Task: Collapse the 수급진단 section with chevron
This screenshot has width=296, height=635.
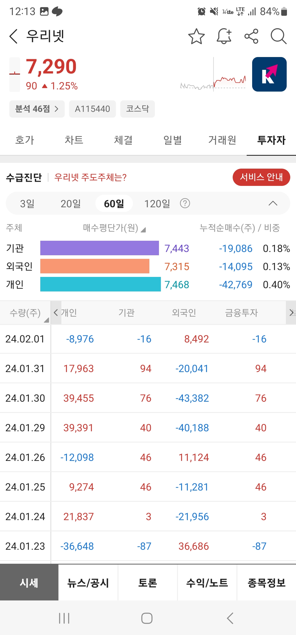Action: pos(273,203)
